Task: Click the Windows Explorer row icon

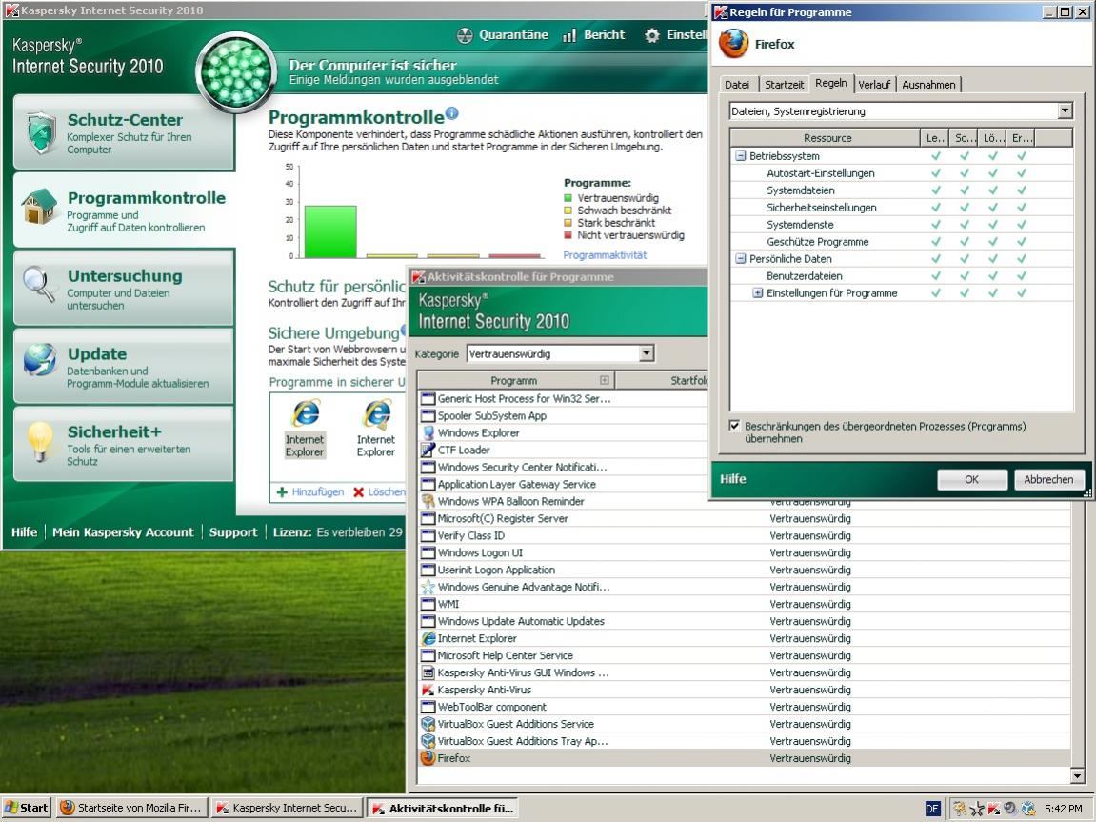Action: [428, 432]
